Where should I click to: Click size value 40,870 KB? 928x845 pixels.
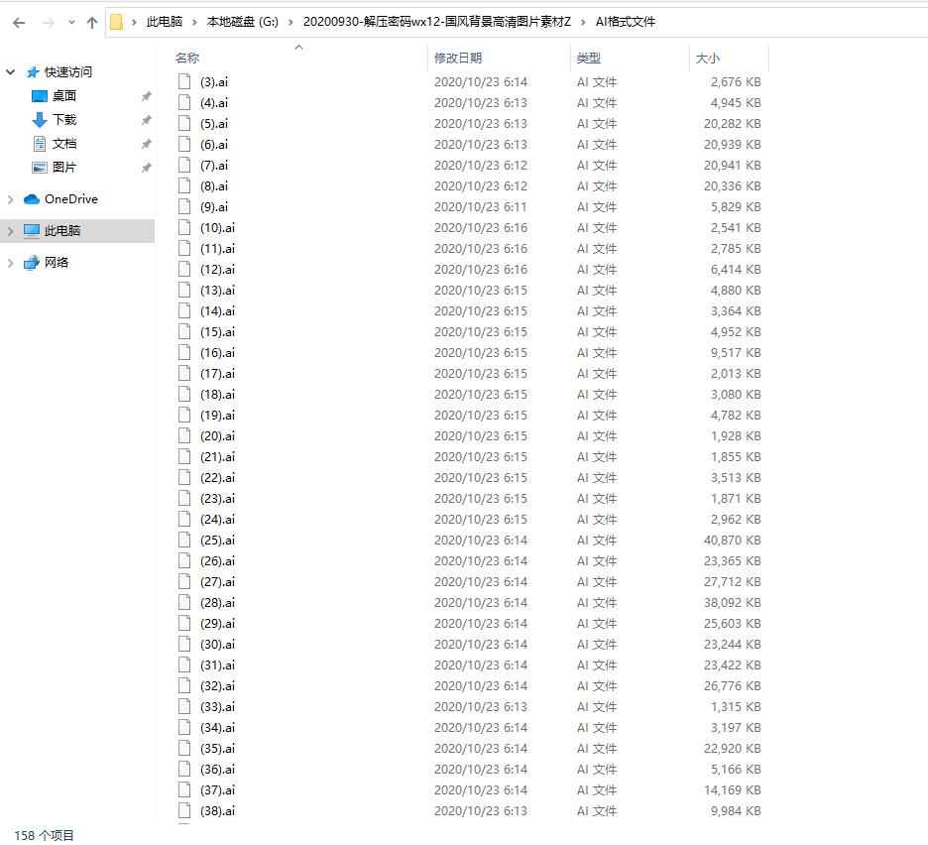pos(732,541)
